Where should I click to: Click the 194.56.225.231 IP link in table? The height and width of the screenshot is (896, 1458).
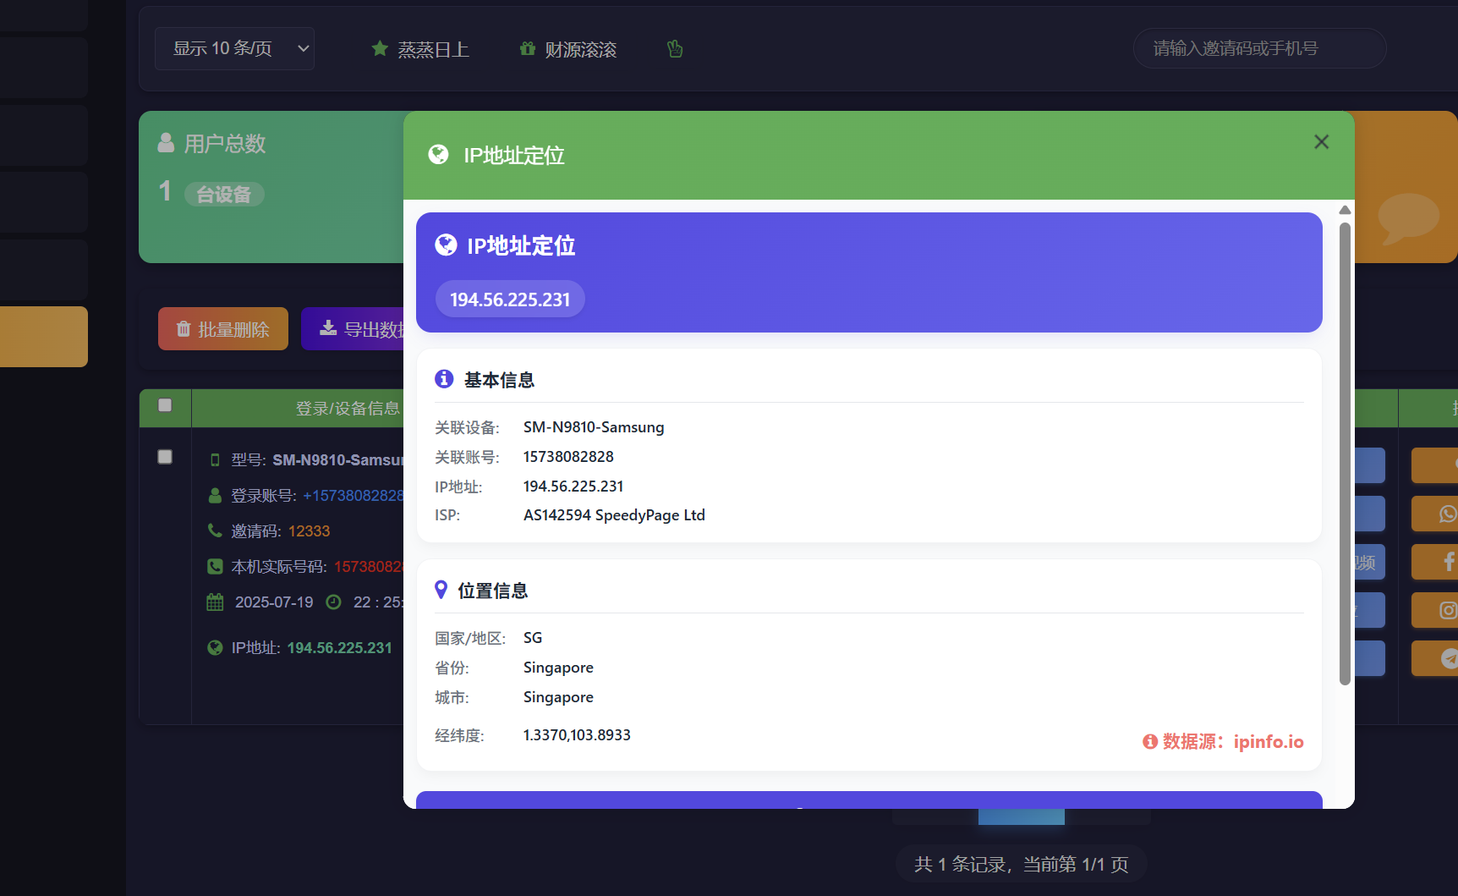(339, 648)
